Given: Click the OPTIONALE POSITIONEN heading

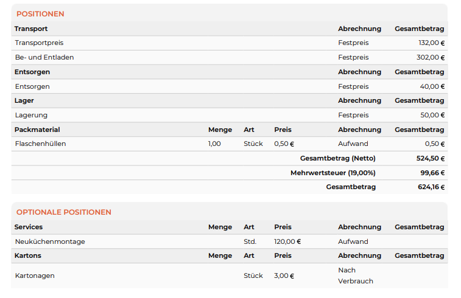Looking at the screenshot, I should point(64,212).
